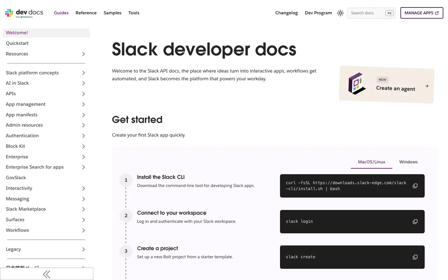Switch to the MacOS/Linux tab
The image size is (448, 280).
point(371,162)
